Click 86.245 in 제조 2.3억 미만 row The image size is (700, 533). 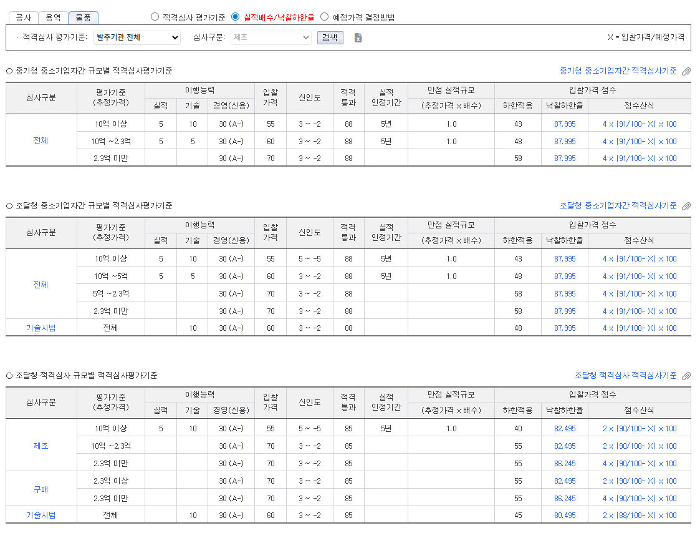pyautogui.click(x=565, y=464)
